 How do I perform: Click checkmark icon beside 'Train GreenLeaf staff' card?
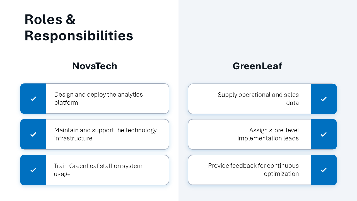click(x=33, y=170)
